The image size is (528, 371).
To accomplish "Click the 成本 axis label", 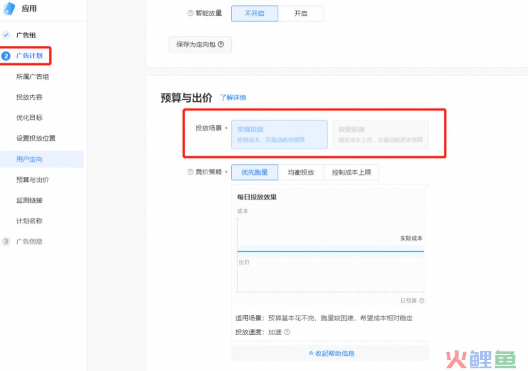I will coord(242,211).
